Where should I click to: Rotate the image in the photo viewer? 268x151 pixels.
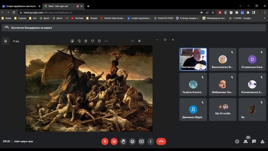pos(79,41)
